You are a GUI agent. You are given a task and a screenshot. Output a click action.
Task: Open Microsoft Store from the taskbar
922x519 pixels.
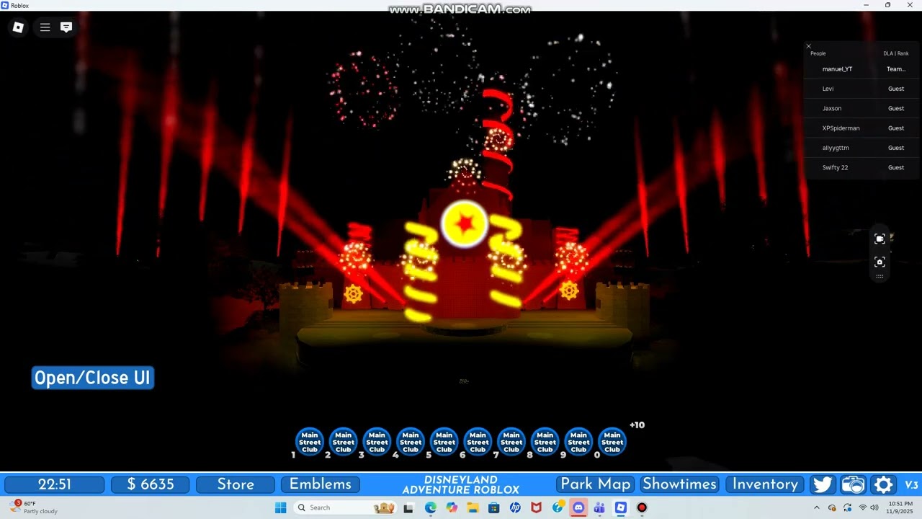[x=493, y=507]
